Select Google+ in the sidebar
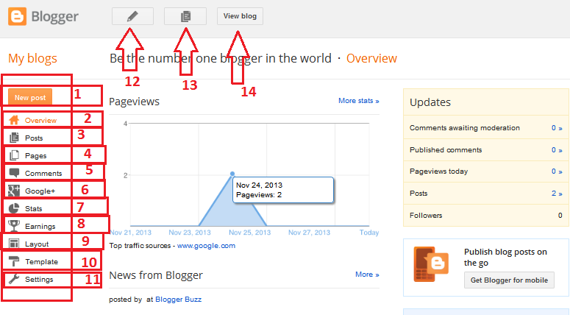The width and height of the screenshot is (570, 315). click(40, 191)
